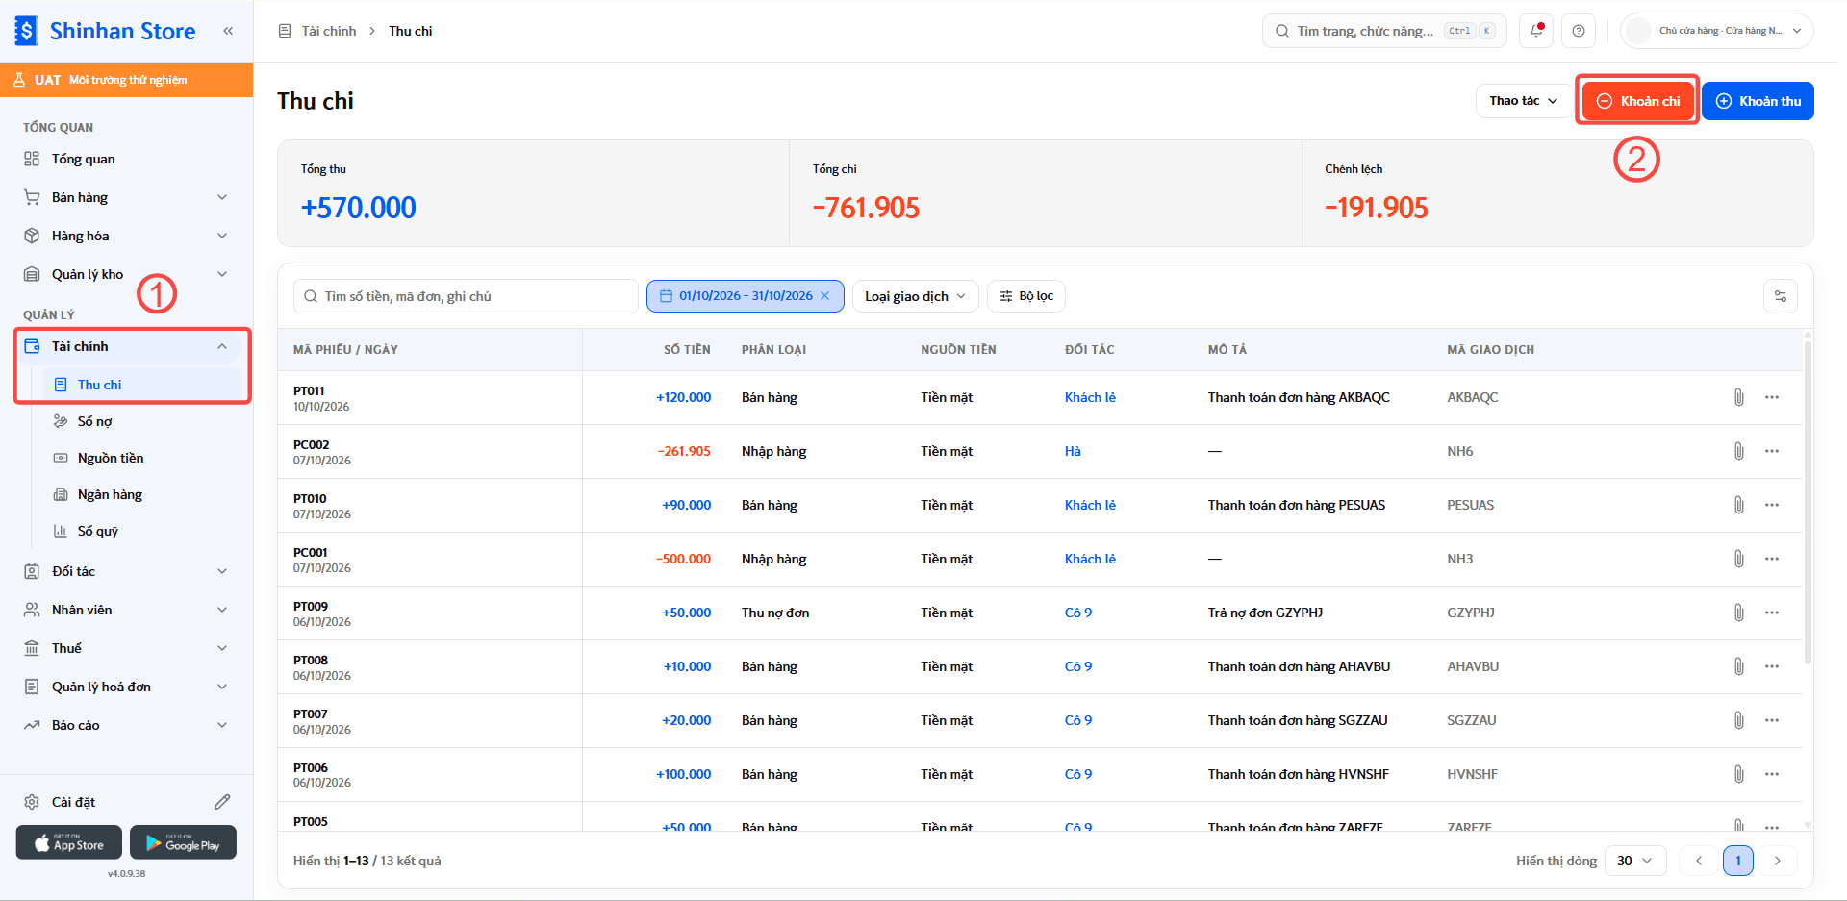Click the Khoản chi button
Image resolution: width=1847 pixels, height=901 pixels.
click(1638, 101)
